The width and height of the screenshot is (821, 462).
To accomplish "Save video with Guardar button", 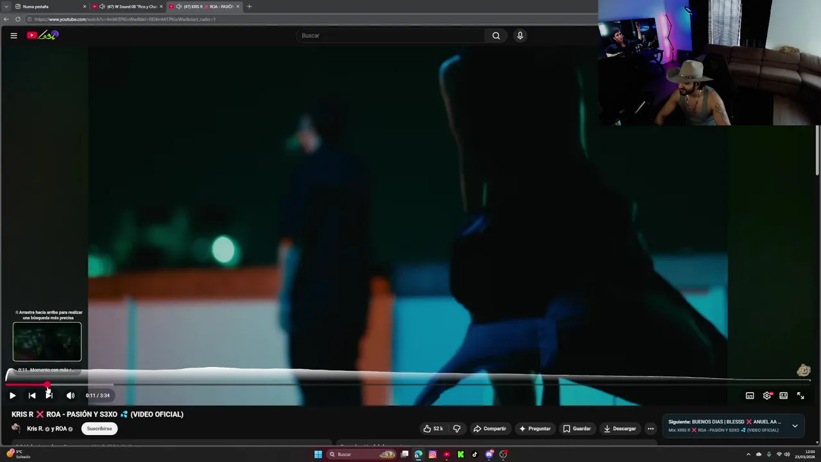I will click(577, 429).
